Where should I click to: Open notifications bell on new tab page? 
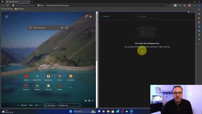pos(86,16)
